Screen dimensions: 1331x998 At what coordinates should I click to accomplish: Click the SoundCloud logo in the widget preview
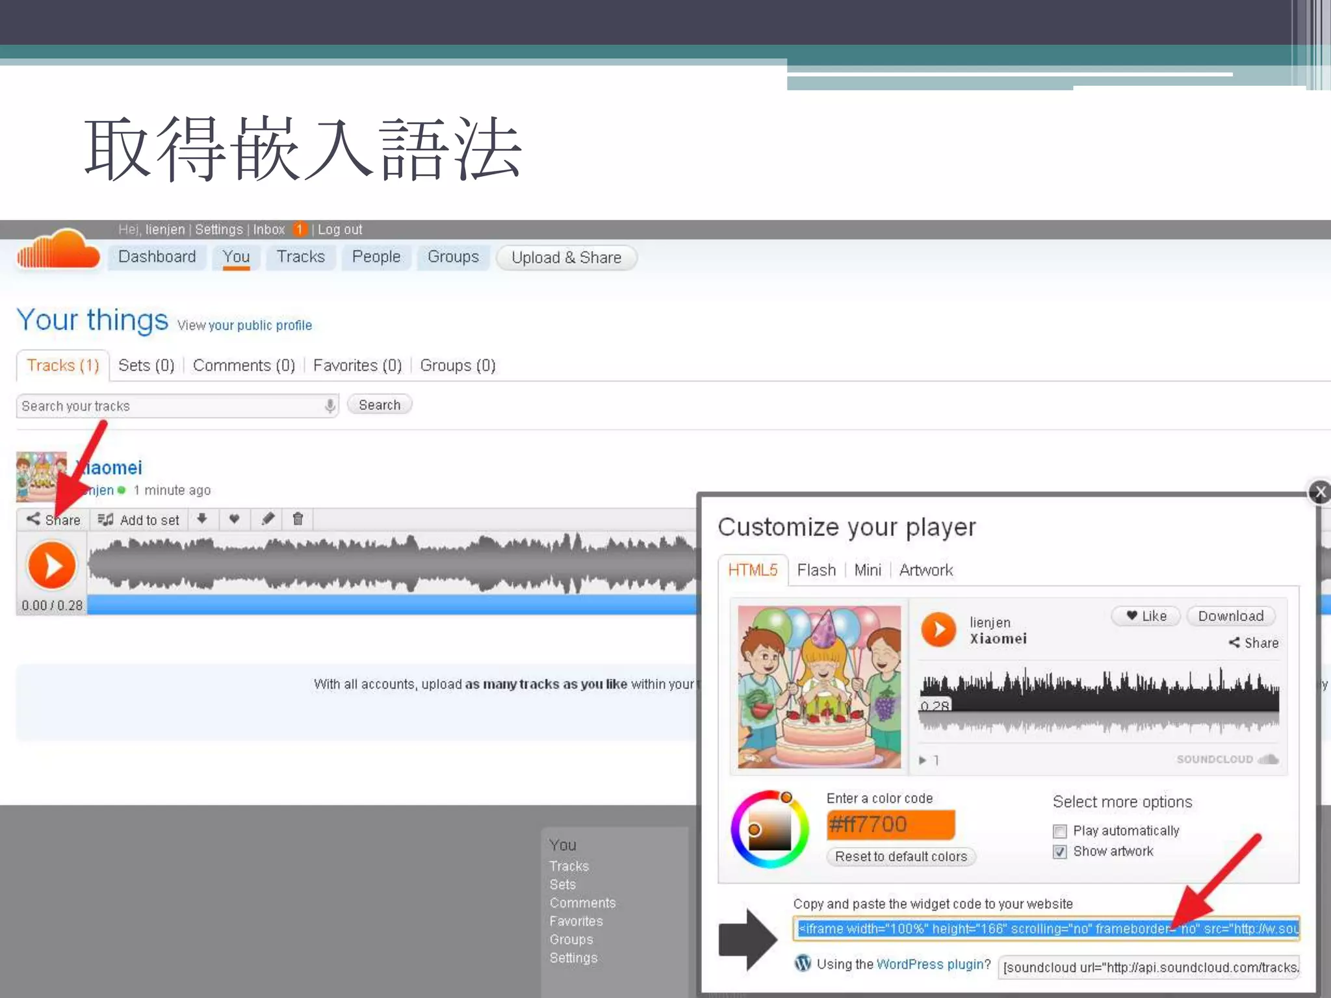1228,760
